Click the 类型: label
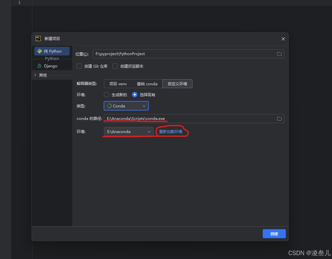332x259 pixels. click(x=81, y=106)
